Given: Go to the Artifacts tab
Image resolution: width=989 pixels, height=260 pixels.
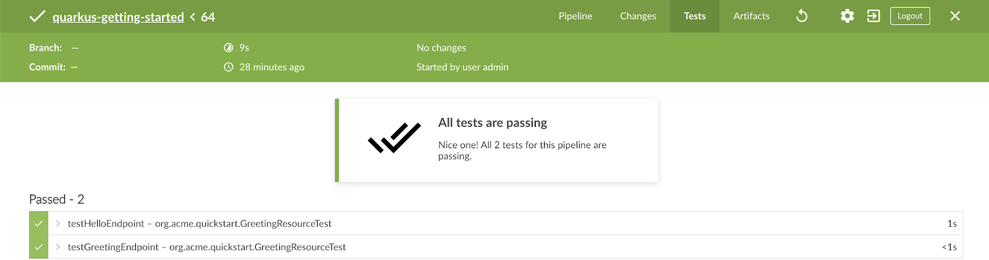Looking at the screenshot, I should [x=752, y=16].
